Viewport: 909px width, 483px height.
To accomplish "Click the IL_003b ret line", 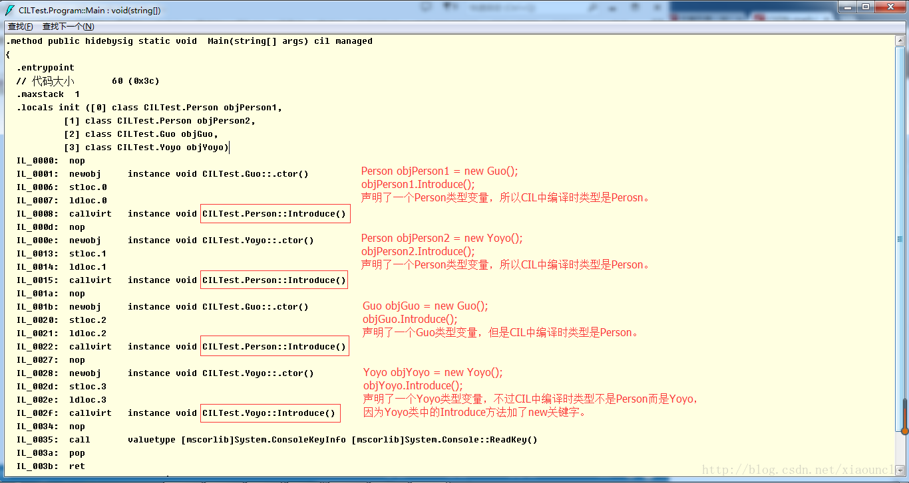I will [51, 466].
